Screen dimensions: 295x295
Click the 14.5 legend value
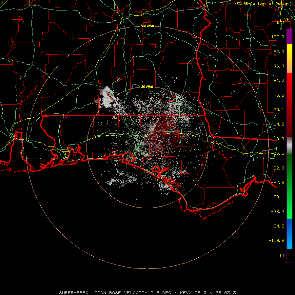point(279,124)
